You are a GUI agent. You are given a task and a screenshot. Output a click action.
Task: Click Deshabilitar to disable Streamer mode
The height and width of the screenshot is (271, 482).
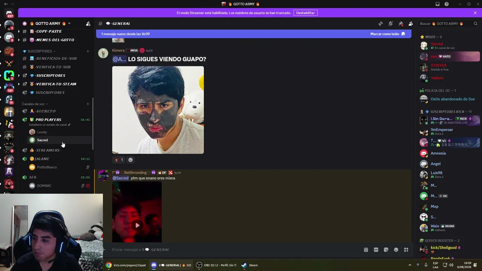(x=305, y=13)
